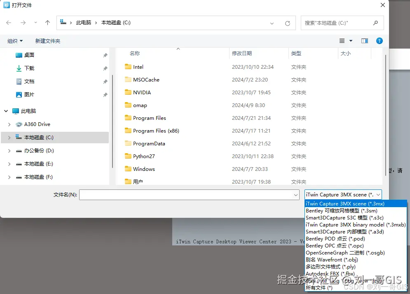Sort by 名称 column header
Viewport: 410px width, 294px height.
click(135, 53)
